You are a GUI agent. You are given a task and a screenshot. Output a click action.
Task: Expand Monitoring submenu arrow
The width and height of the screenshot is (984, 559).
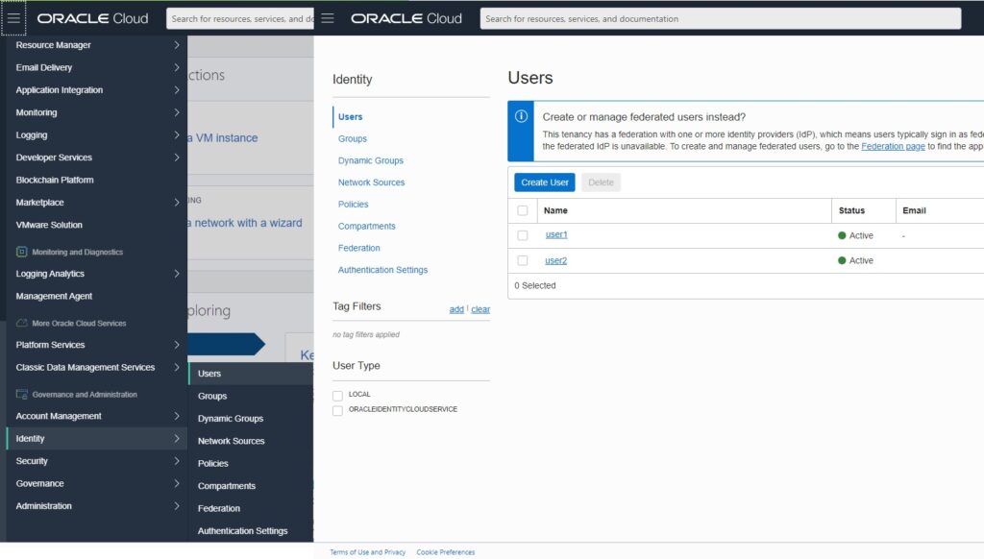coord(177,112)
